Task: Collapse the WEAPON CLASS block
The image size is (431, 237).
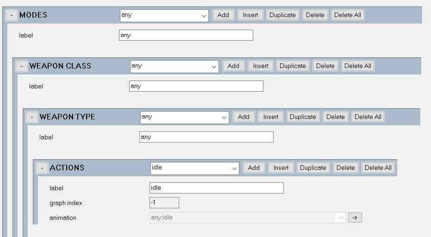Action: [22, 66]
